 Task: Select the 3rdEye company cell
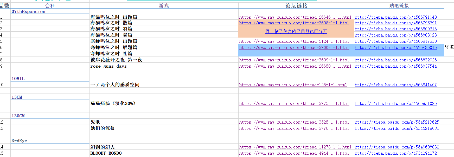pos(50,141)
